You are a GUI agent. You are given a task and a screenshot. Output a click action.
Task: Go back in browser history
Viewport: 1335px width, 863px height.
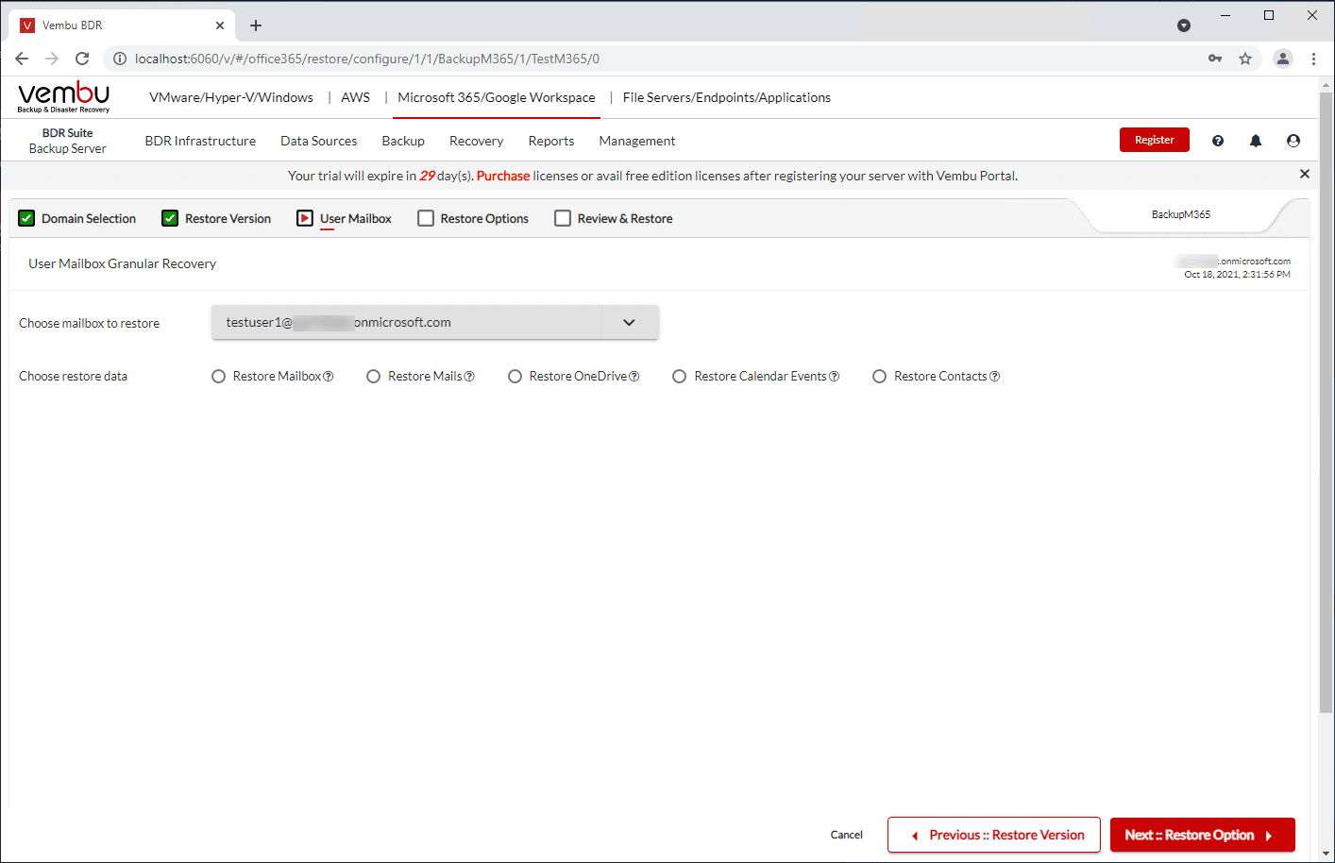tap(22, 59)
